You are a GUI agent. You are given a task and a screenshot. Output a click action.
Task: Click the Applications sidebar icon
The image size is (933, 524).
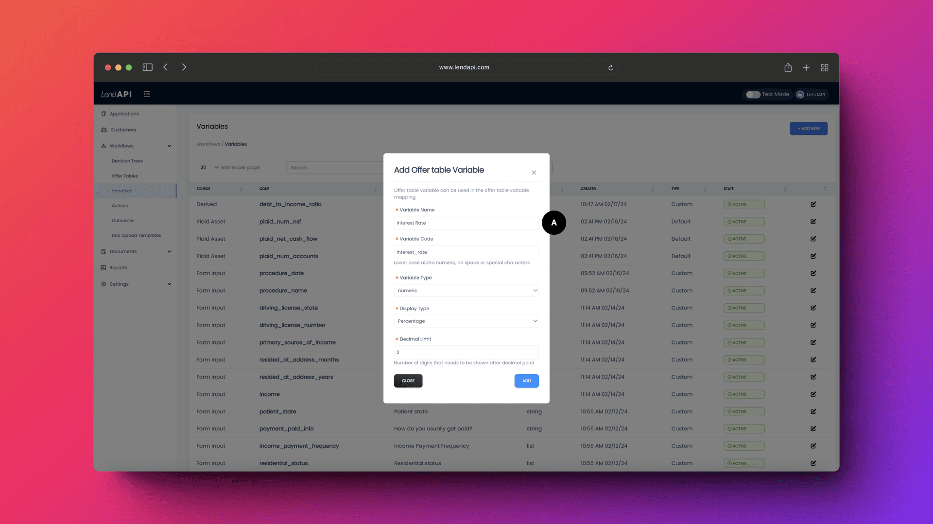point(104,113)
